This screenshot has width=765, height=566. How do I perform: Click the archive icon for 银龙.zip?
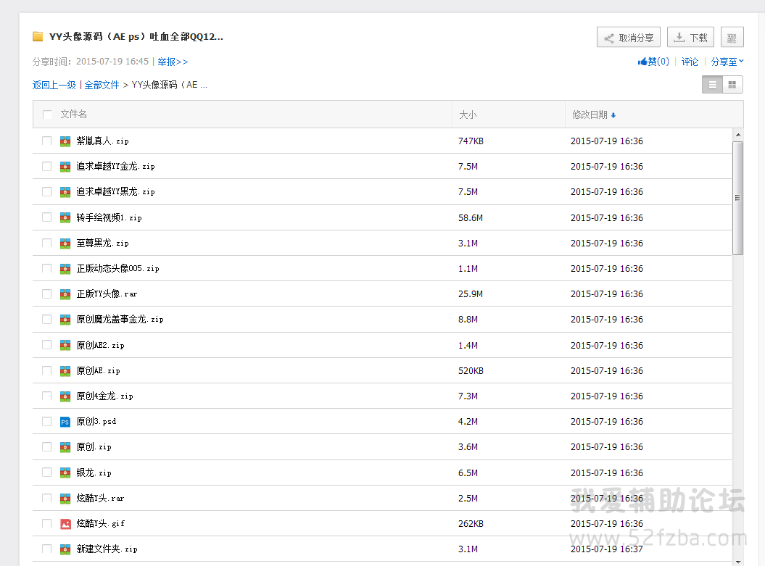65,473
